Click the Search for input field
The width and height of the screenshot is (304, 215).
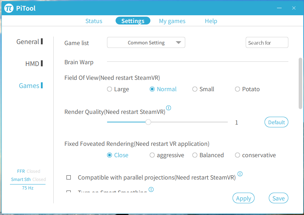point(267,43)
